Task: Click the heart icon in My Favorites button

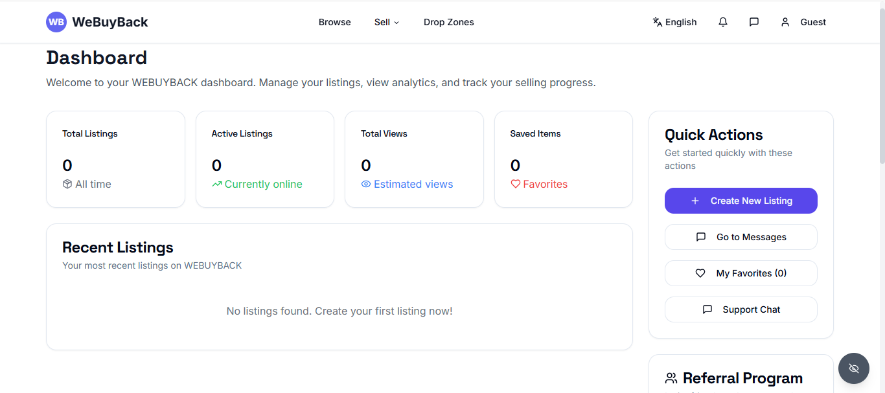Action: click(x=700, y=273)
